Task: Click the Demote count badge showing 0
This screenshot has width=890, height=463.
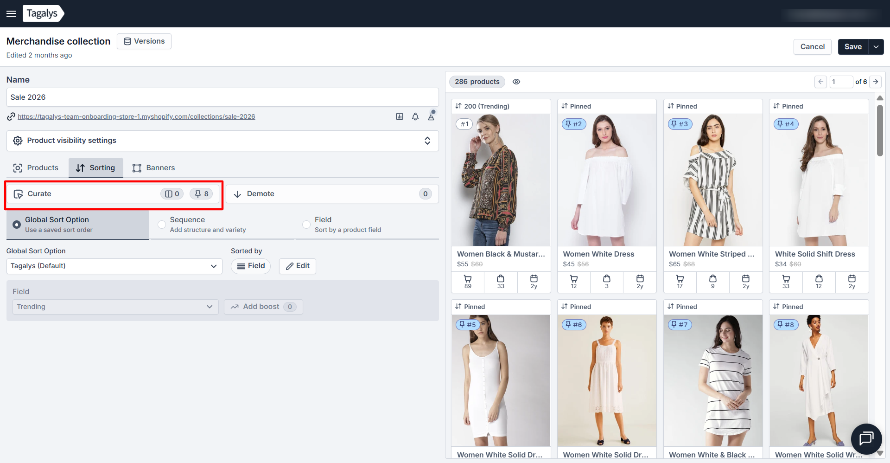Action: click(425, 194)
